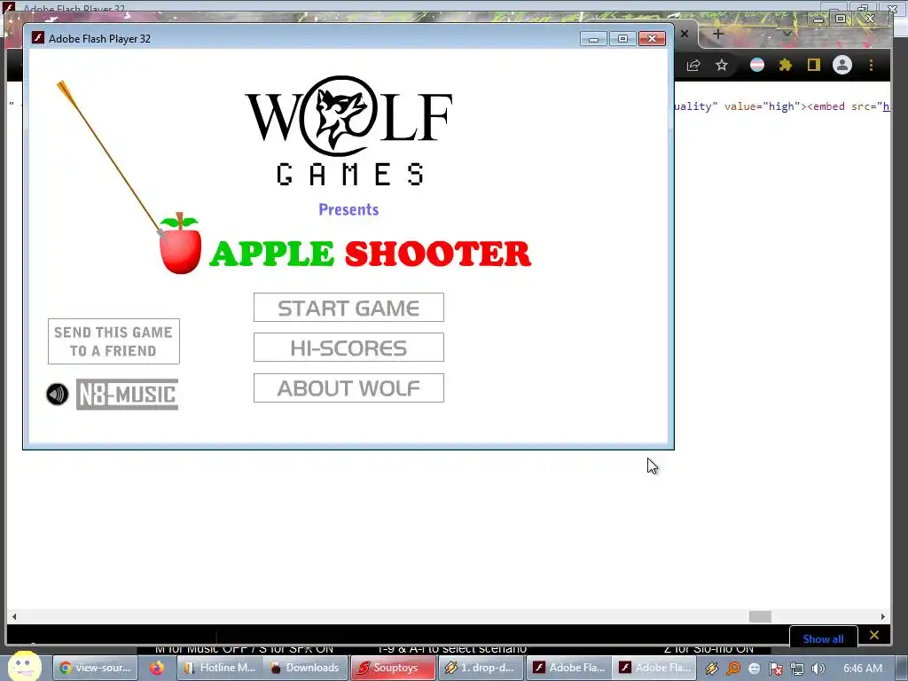Click the APPLE SHOOTER title
Viewport: 908px width, 681px height.
pos(371,254)
